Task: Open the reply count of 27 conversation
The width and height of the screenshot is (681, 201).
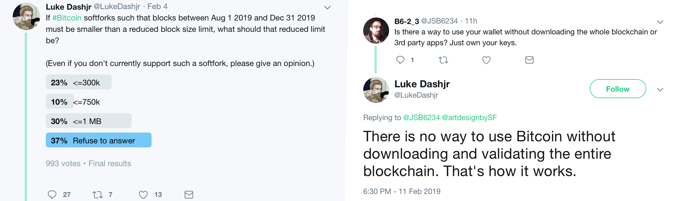Action: (66, 195)
